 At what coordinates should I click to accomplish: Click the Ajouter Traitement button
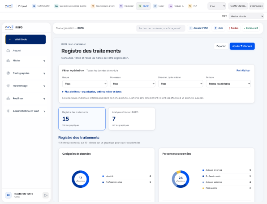(242, 46)
